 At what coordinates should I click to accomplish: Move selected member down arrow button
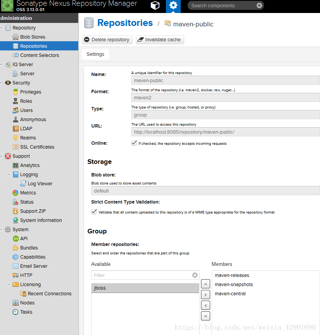(x=206, y=316)
